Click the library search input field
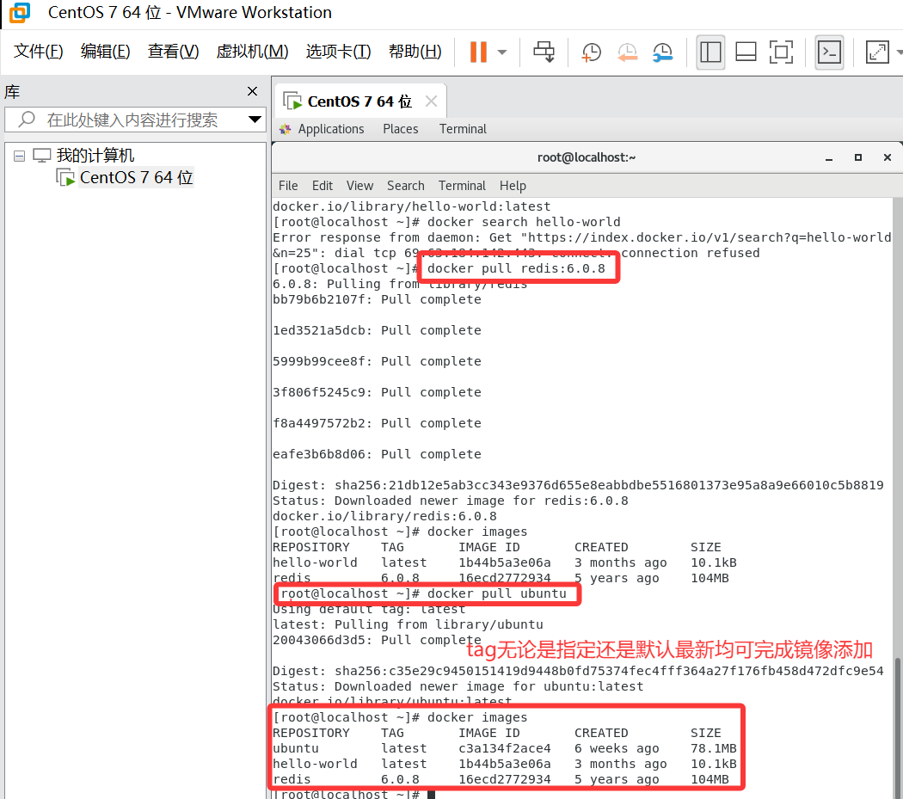Viewport: 903px width, 799px height. [x=135, y=120]
